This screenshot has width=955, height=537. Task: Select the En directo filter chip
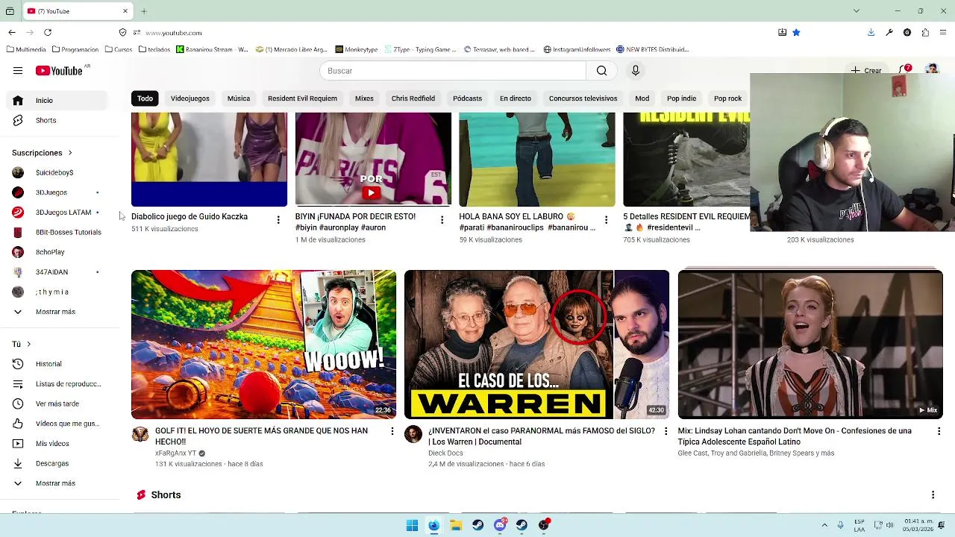pos(516,98)
